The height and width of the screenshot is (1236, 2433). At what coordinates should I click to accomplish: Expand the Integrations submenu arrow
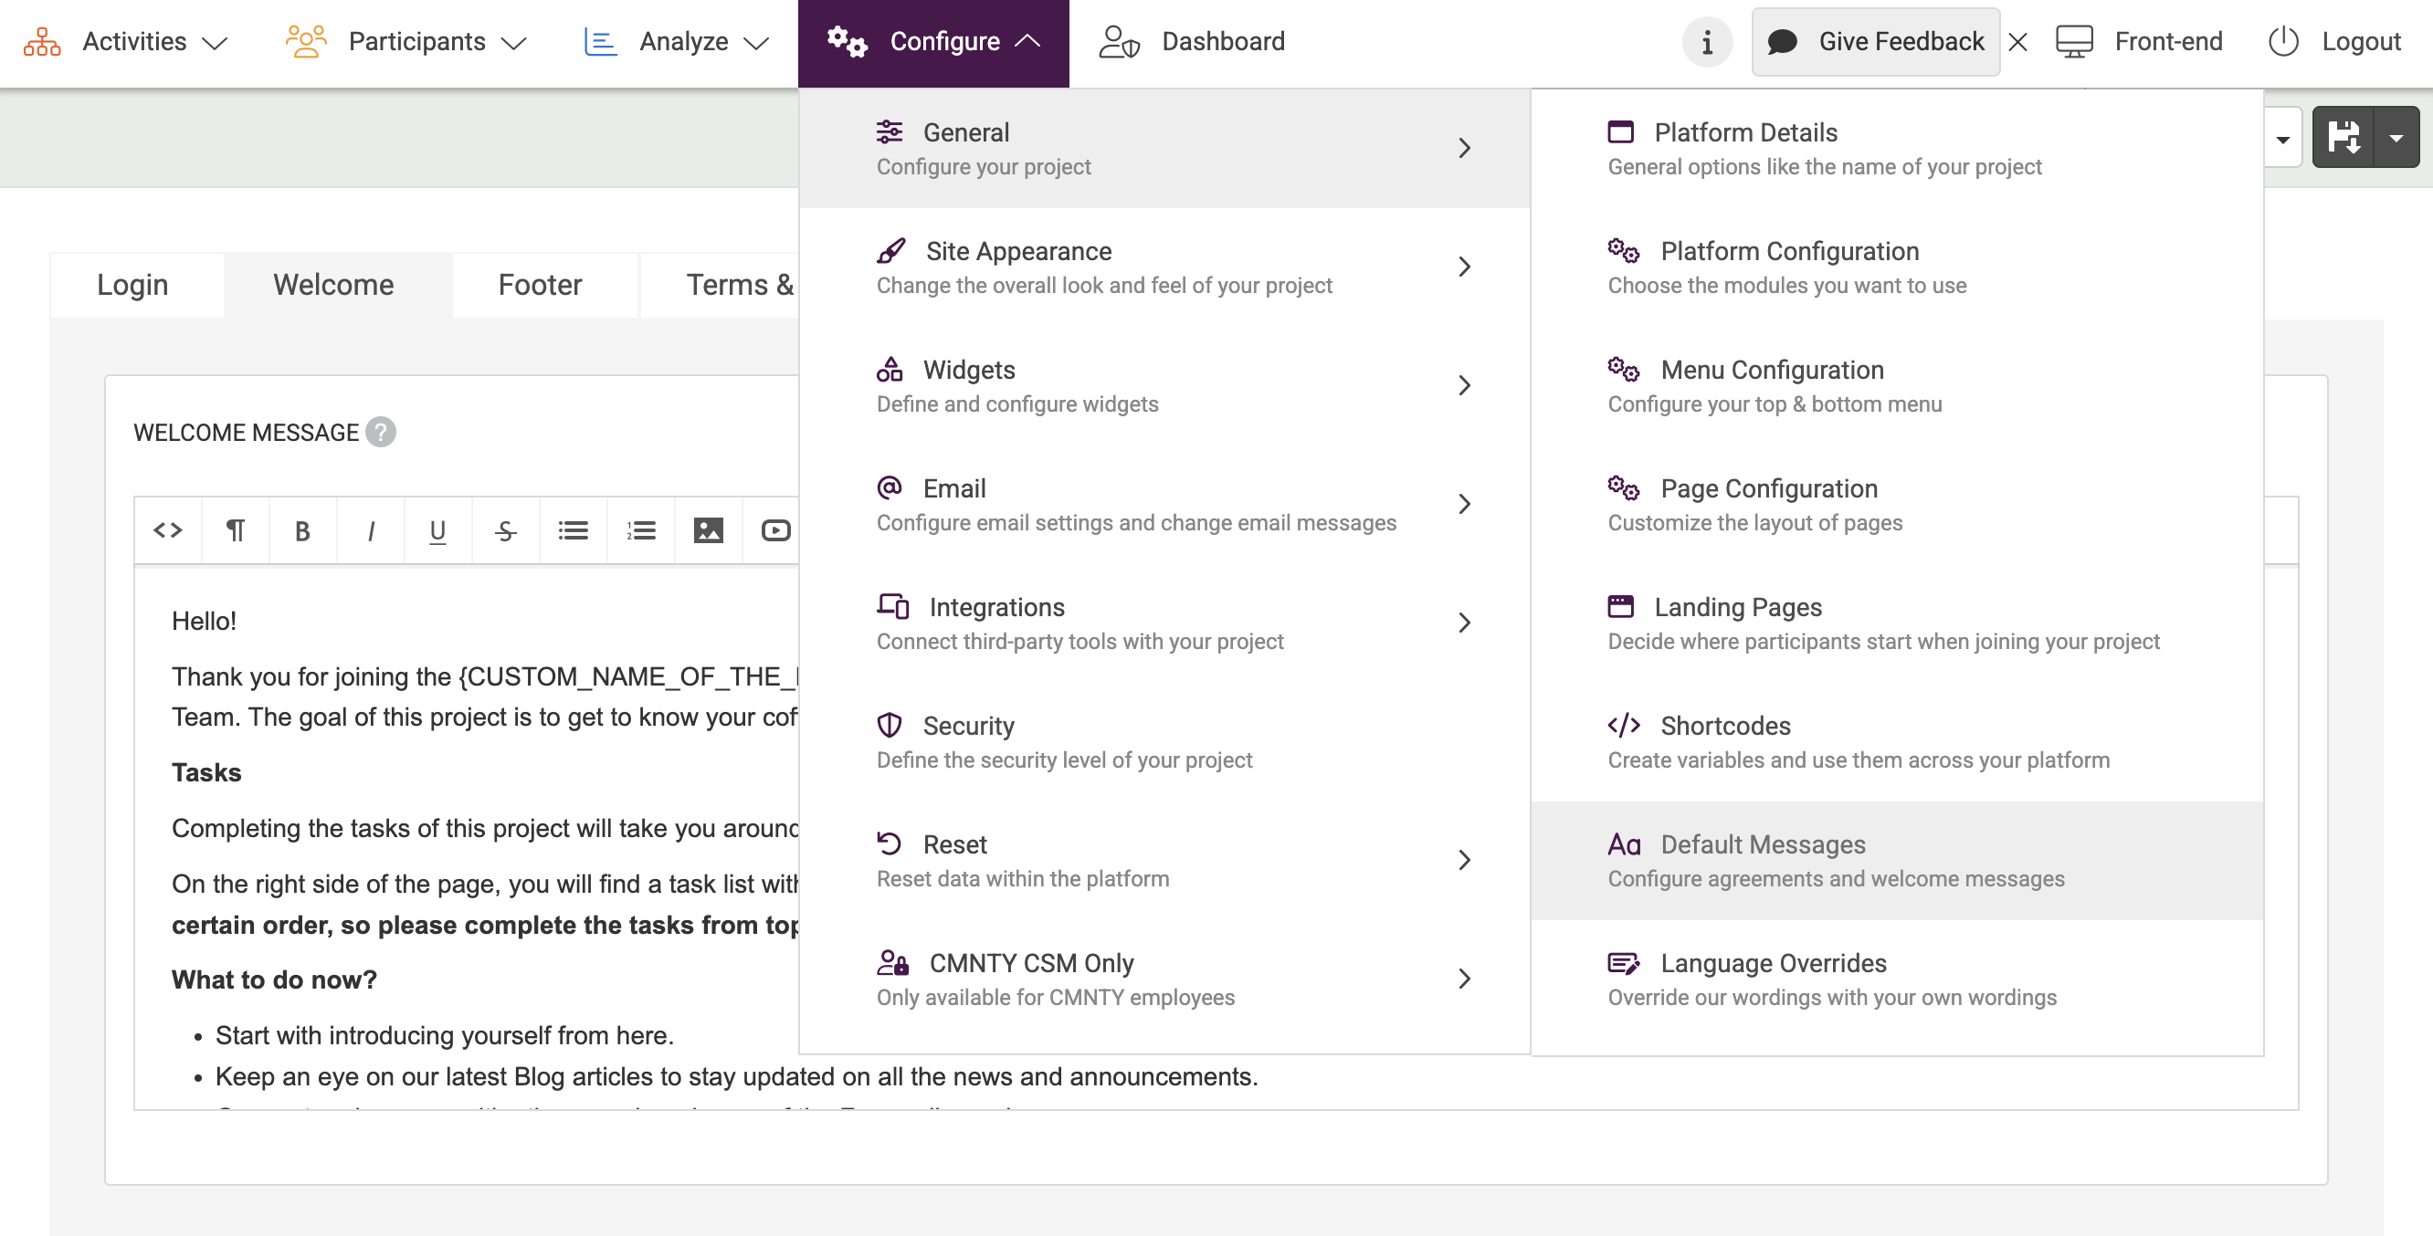1464,623
